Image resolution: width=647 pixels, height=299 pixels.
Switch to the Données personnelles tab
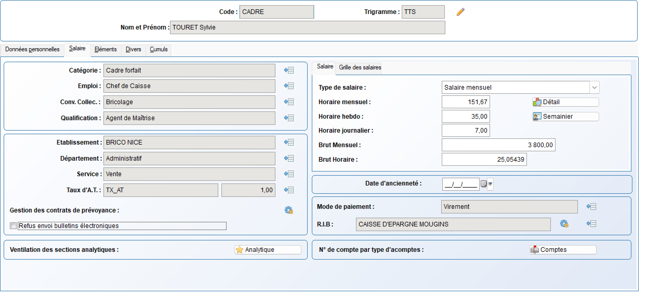(32, 49)
